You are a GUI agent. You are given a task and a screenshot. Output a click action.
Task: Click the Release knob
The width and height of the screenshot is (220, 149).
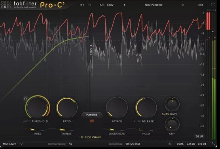pyautogui.click(x=146, y=107)
